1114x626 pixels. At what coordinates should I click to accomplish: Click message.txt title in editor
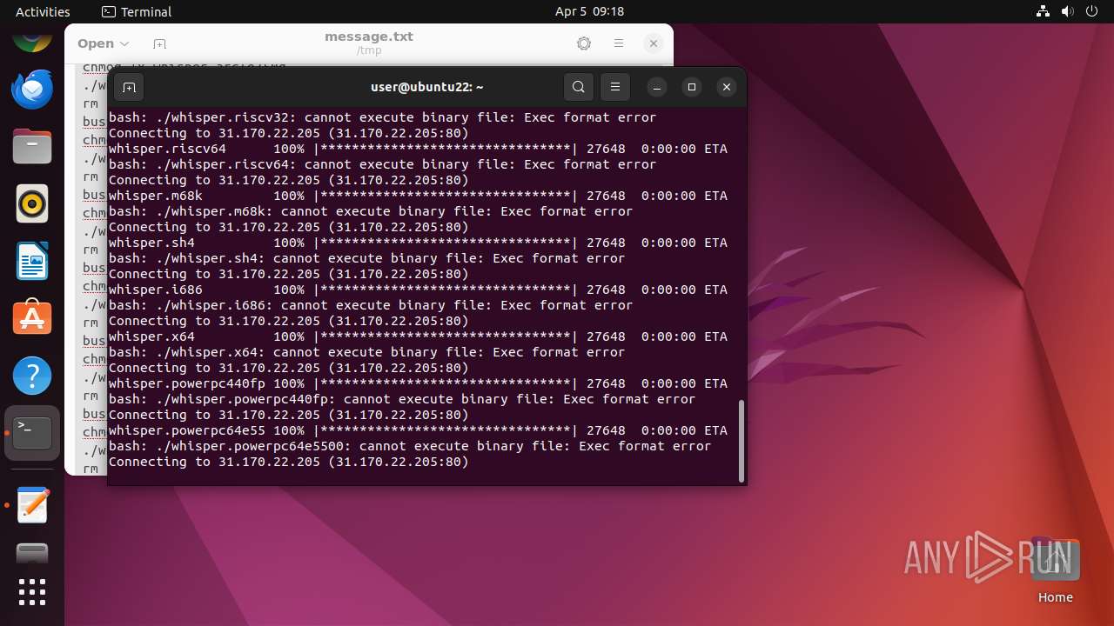[369, 37]
